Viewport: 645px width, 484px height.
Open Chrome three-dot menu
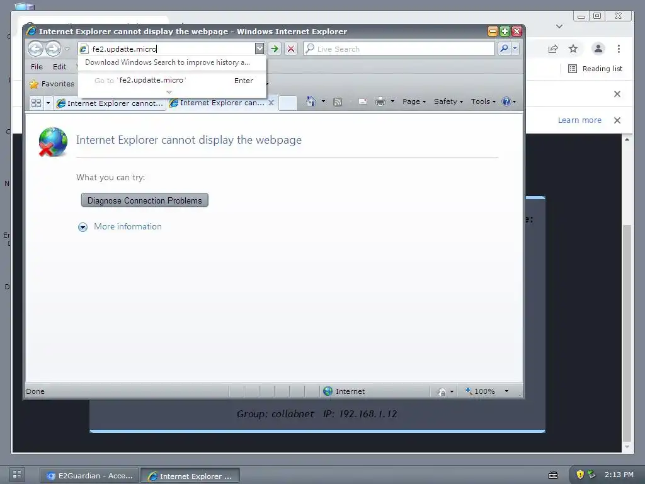(619, 49)
